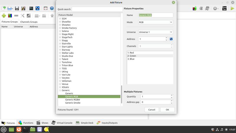Viewport: 236px width, 133px height.
Task: Open the Simple Desk tab
Action: (x=84, y=123)
